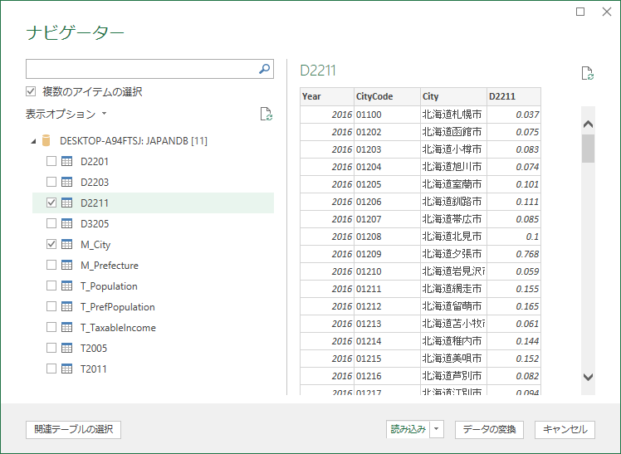The width and height of the screenshot is (621, 454).
Task: Click the 関連テーブルの選択 button
Action: [x=74, y=430]
